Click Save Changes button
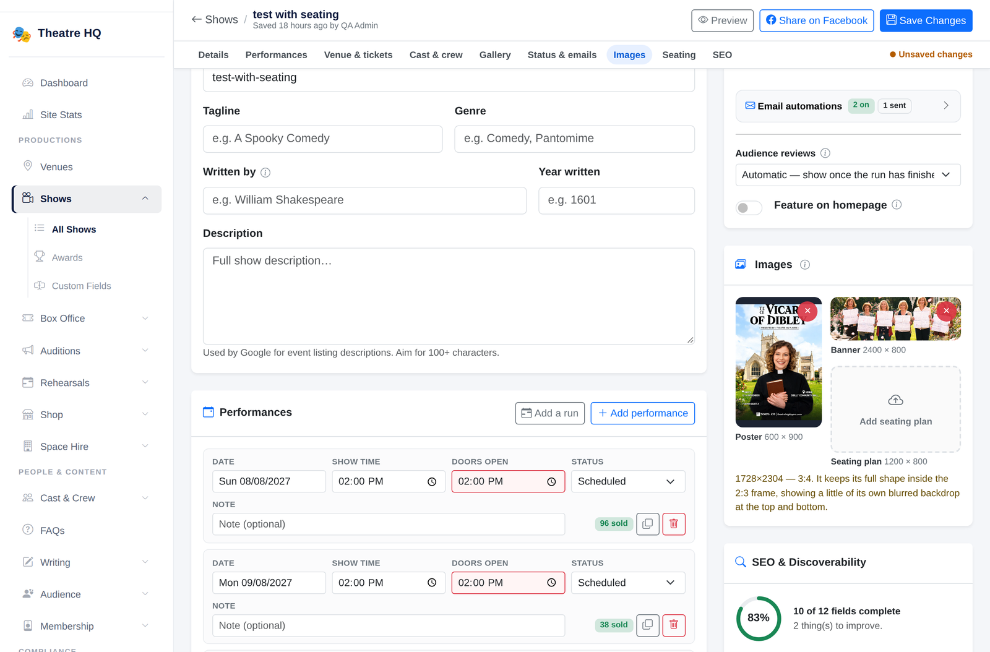The image size is (990, 652). (x=926, y=20)
